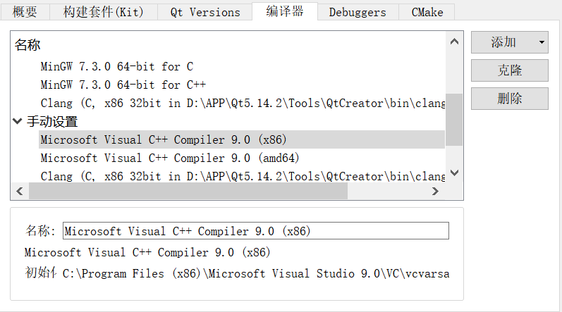Viewport: 562px width, 312px height.
Task: Switch to the Qt Versions tab
Action: click(x=205, y=13)
